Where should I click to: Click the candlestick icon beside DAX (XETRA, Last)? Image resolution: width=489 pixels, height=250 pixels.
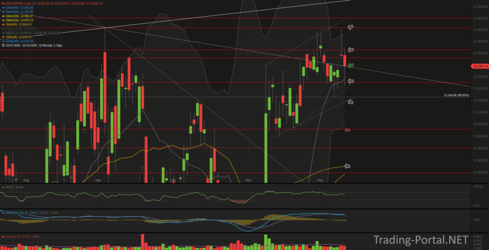(x=3, y=3)
